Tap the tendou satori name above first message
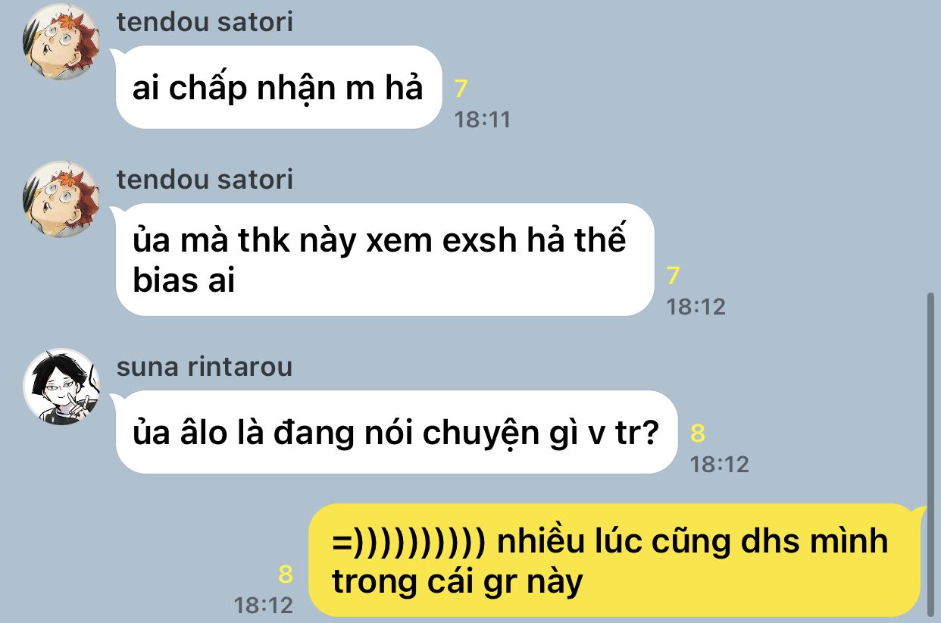Viewport: 941px width, 623px height. (205, 21)
